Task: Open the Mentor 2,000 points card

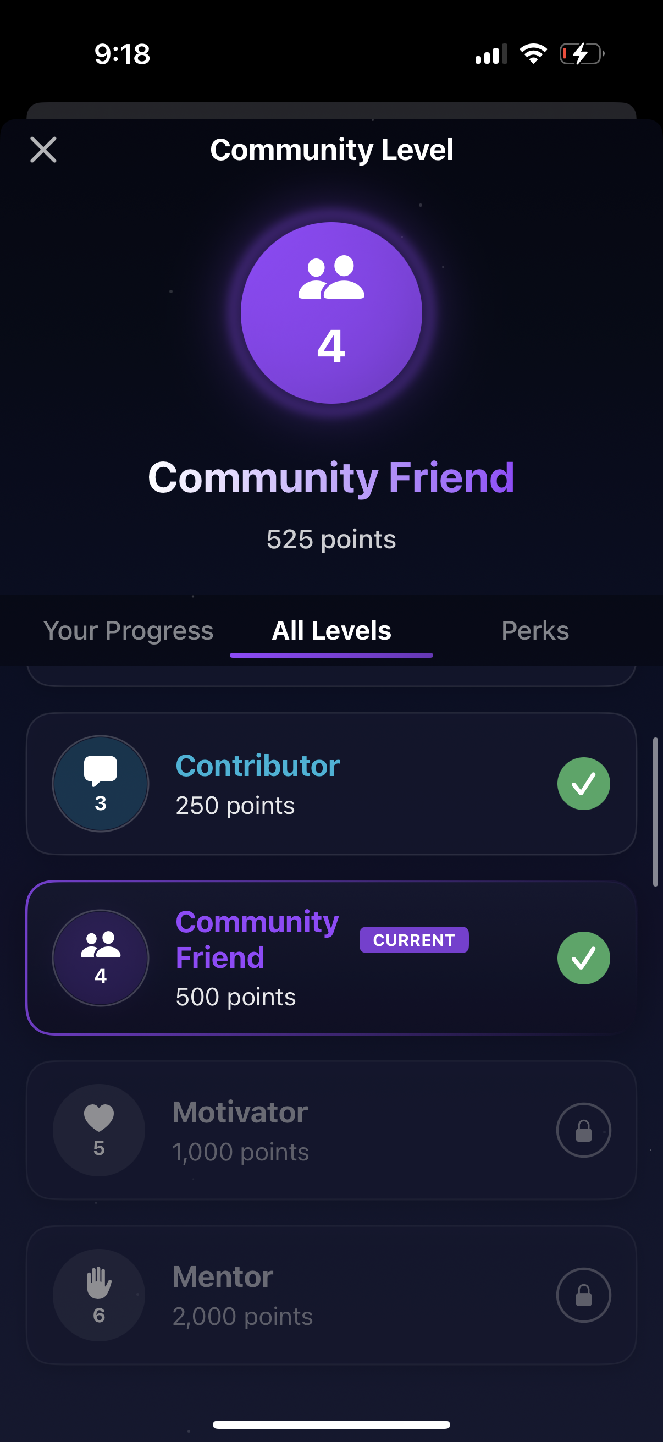Action: (331, 1295)
